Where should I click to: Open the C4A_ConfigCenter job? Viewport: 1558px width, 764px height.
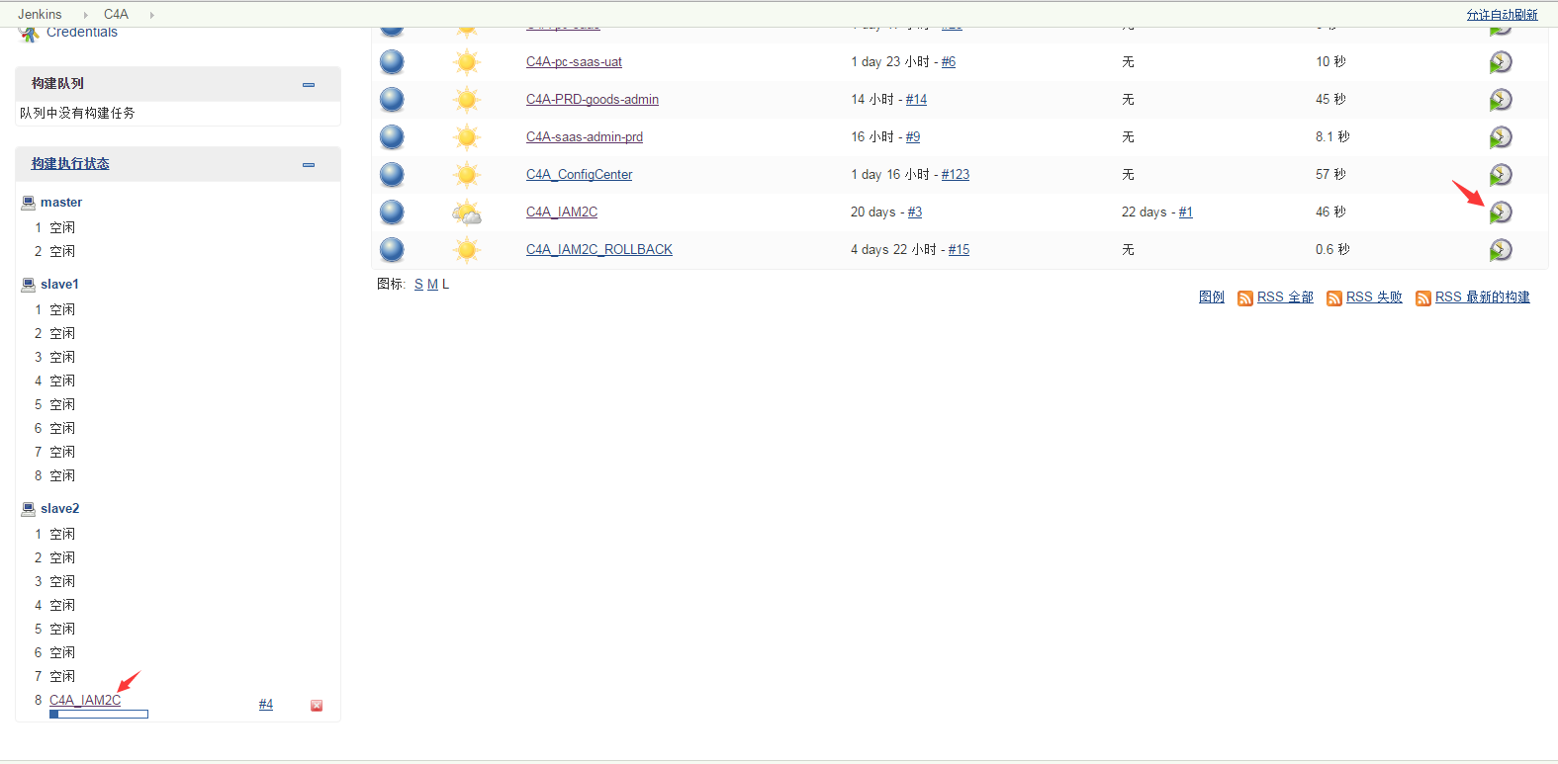pos(579,175)
